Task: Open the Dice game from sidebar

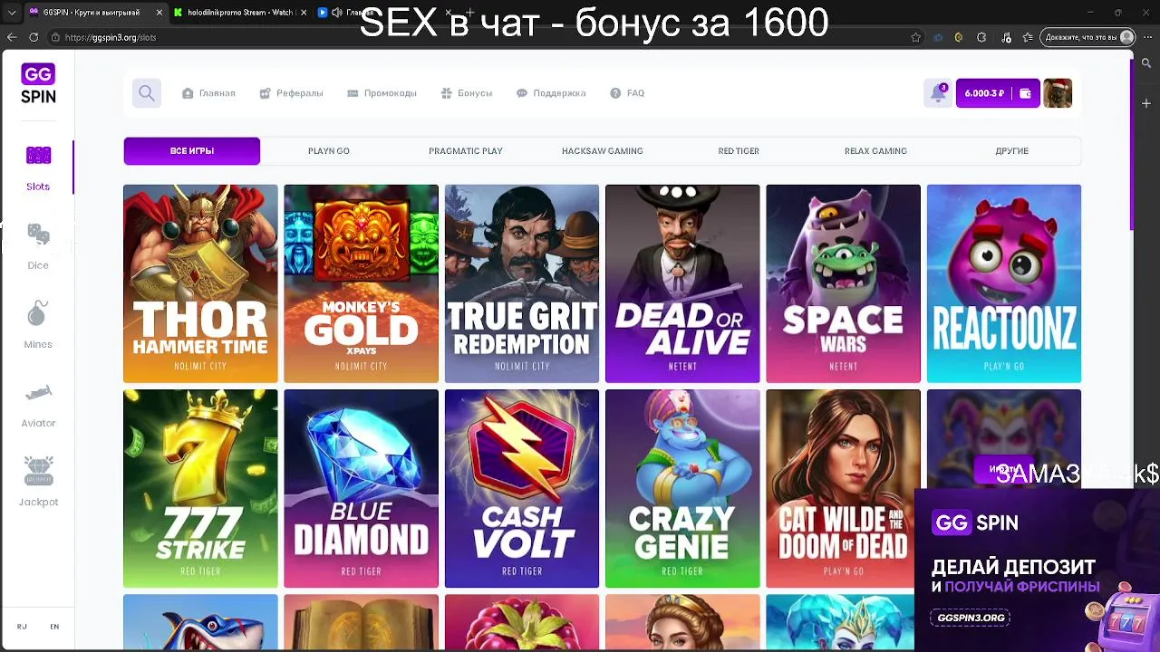Action: tap(38, 247)
